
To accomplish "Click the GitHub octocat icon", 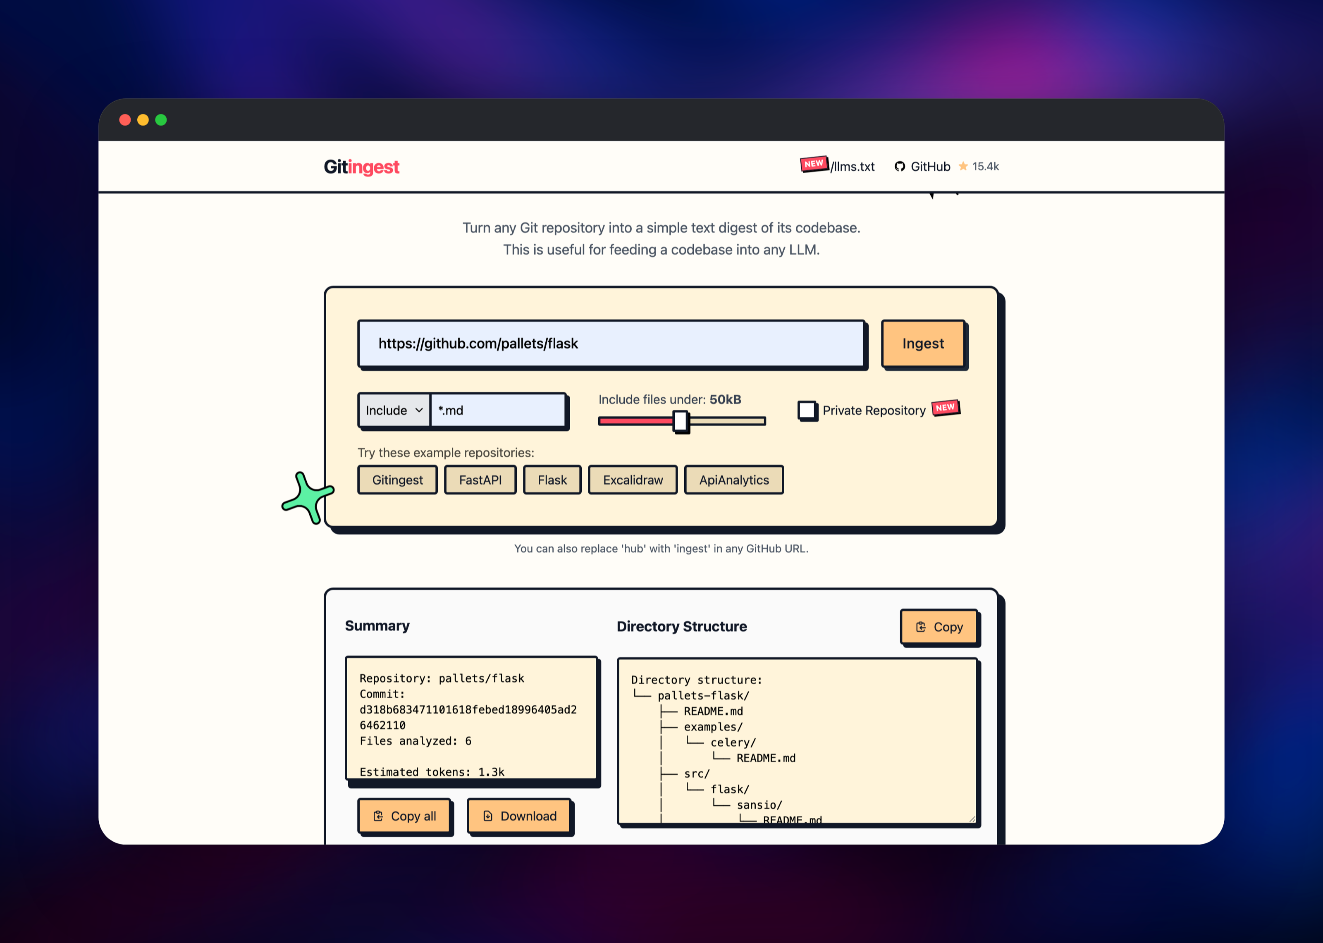I will click(900, 167).
